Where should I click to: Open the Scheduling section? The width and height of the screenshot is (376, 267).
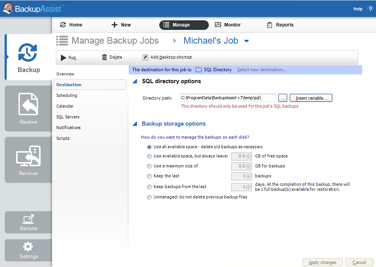[x=67, y=95]
